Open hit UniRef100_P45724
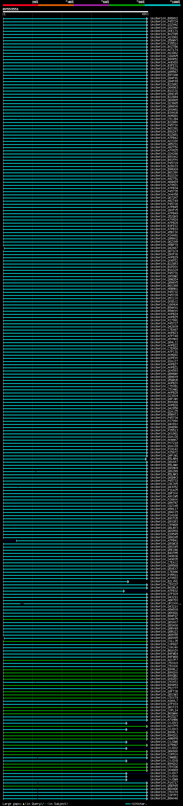 164,22
